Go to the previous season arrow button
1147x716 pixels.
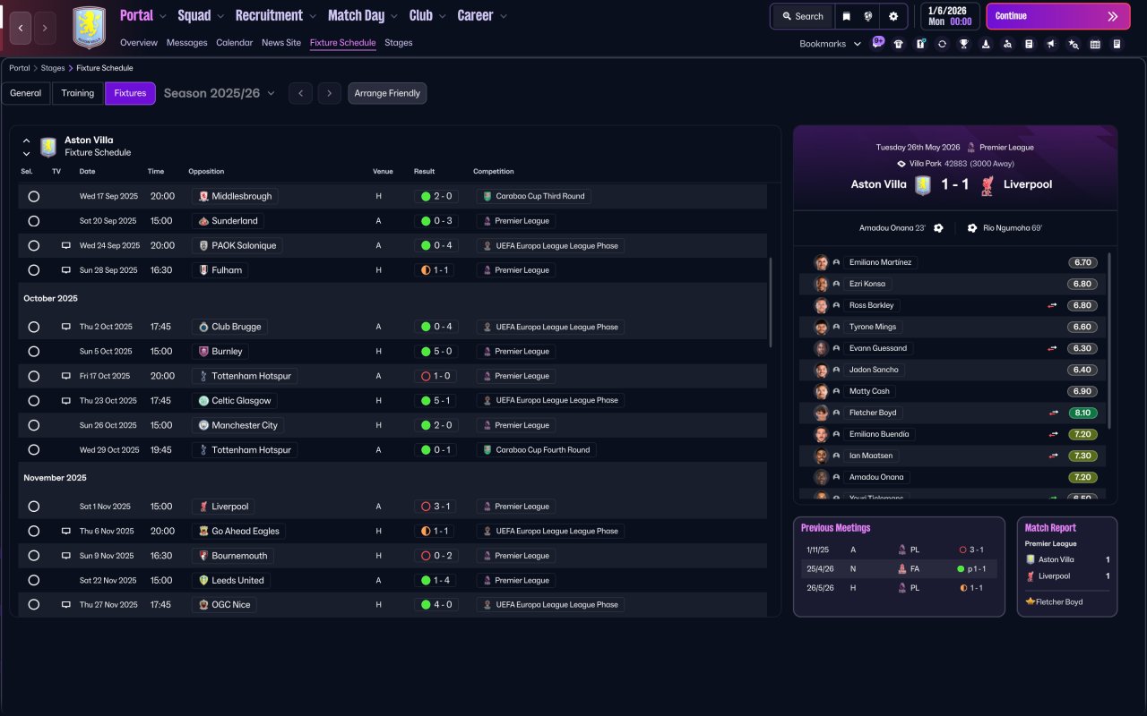coord(300,93)
